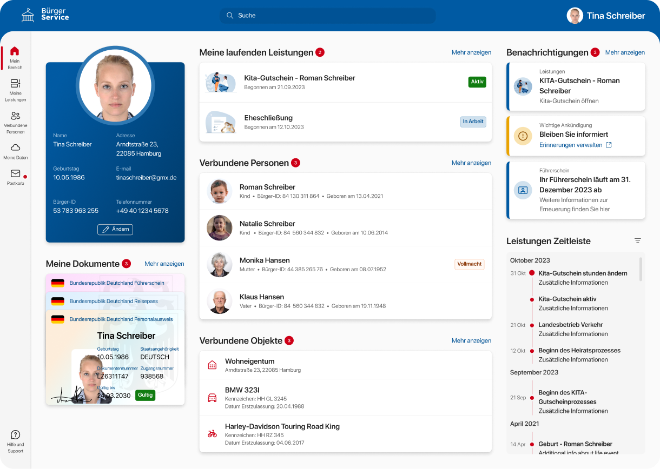Click 21 Okt Landesbetrieb Verkehr marker
The height and width of the screenshot is (469, 660).
(532, 325)
